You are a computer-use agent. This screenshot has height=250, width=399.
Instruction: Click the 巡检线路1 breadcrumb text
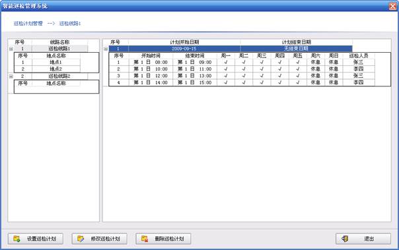tap(70, 23)
